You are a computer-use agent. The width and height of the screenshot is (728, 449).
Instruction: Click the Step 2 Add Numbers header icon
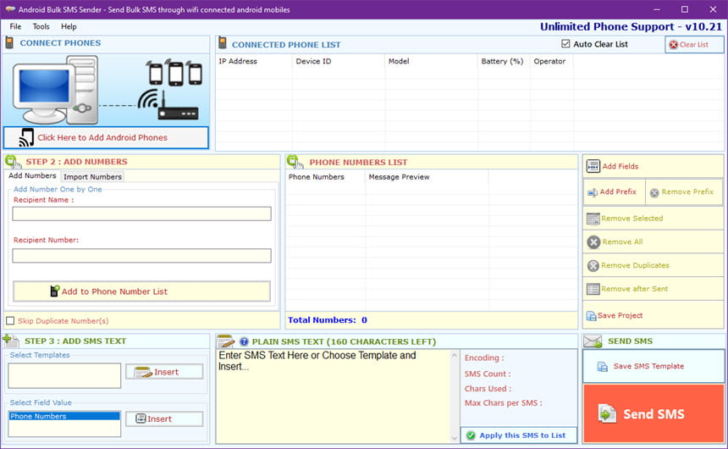point(13,162)
